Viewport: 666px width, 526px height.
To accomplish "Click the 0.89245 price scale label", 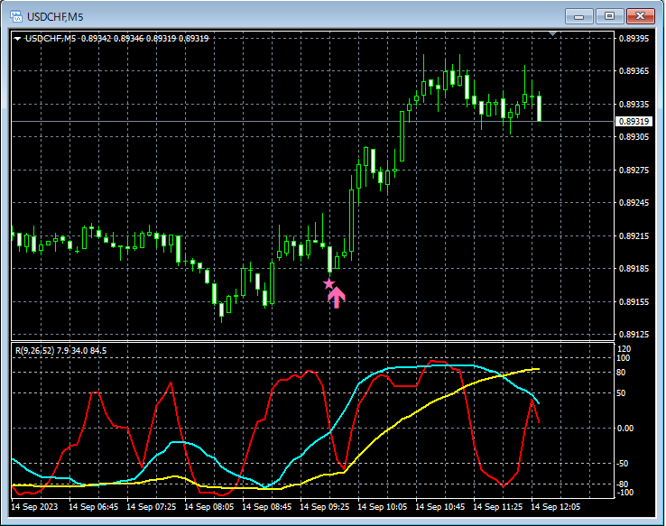I will pyautogui.click(x=634, y=202).
